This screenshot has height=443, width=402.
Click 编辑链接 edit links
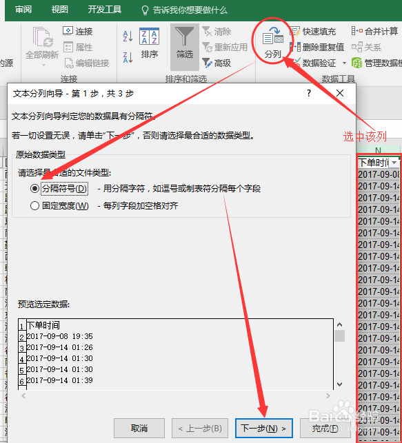pos(86,63)
